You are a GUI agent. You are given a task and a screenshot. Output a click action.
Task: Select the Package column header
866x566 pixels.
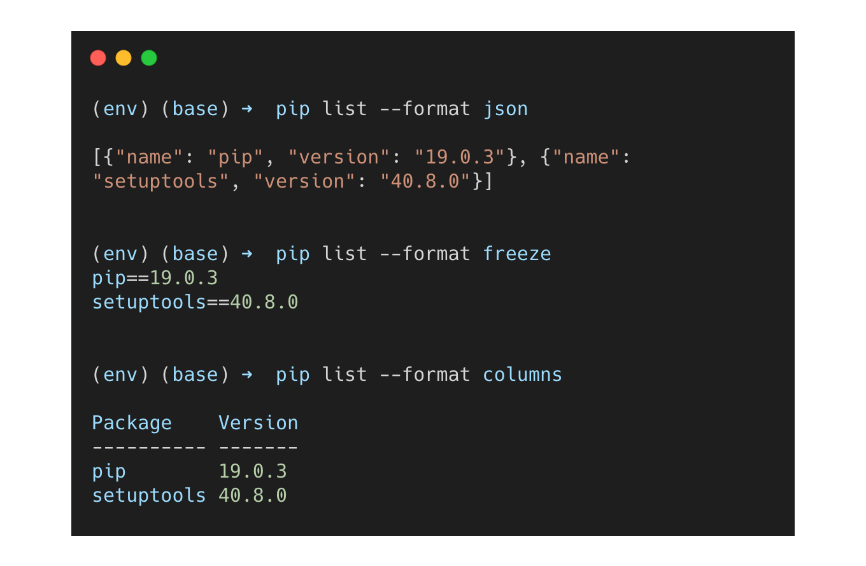(x=132, y=422)
